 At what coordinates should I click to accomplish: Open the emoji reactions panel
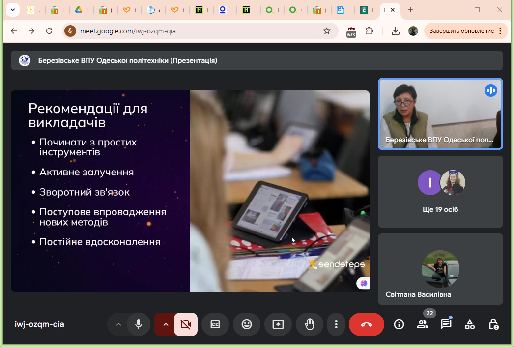pos(246,324)
